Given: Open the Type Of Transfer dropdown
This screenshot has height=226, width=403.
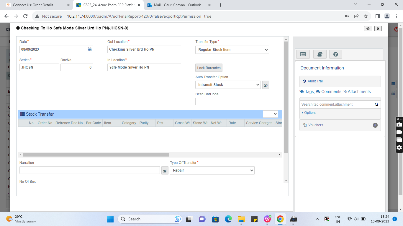Looking at the screenshot, I should tap(212, 170).
